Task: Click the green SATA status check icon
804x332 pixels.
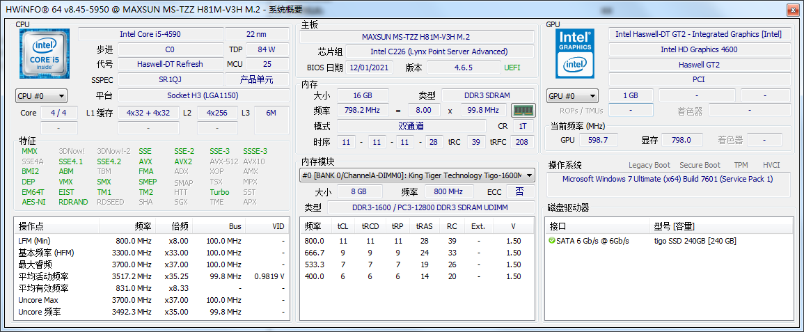Action: coord(552,241)
